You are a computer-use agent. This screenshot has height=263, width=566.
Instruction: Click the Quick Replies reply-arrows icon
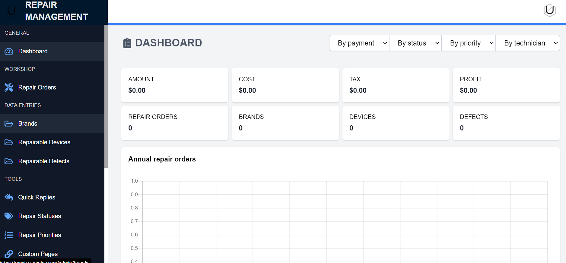(x=9, y=197)
